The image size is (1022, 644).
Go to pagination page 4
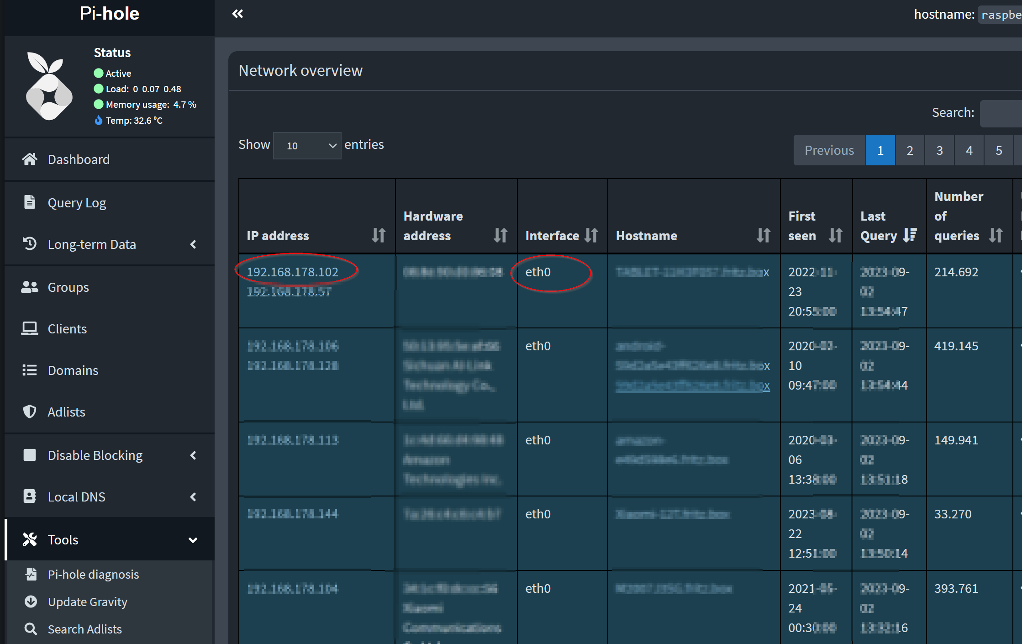[969, 150]
